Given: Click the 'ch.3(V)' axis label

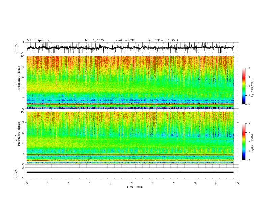Looking at the screenshot, I should point(16,173).
